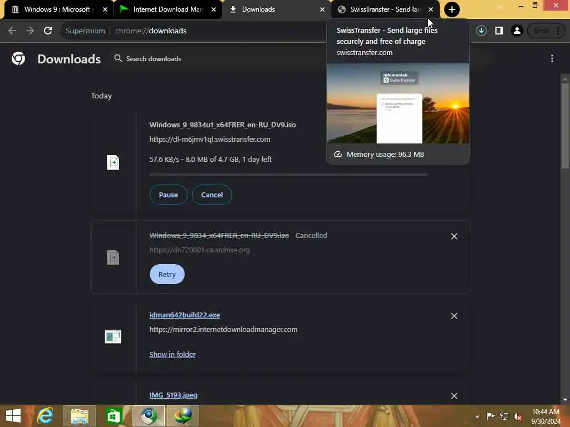Viewport: 570px width, 427px height.
Task: Remove idman642build22.exe entry from list
Action: [x=454, y=316]
